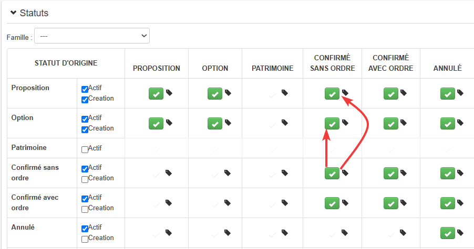Toggle green check for Proposition to Proposition
Screen dimensions: 474x249
156,93
